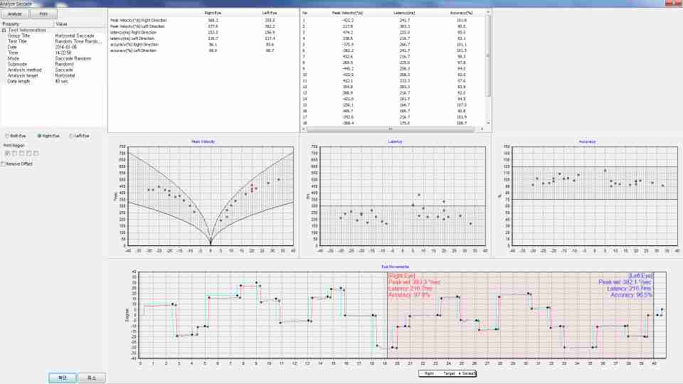Select the Submode property row
The width and height of the screenshot is (683, 384).
[53, 64]
